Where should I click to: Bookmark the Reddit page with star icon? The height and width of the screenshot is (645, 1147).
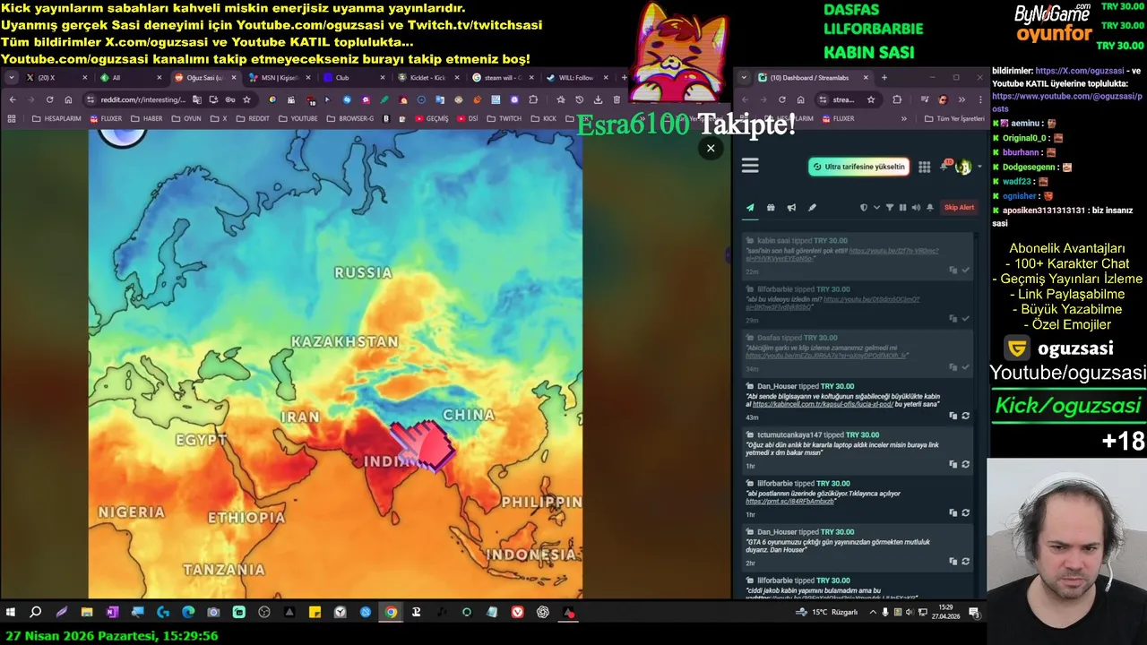[246, 99]
